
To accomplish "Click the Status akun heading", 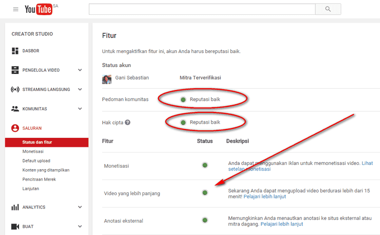I will pos(116,65).
